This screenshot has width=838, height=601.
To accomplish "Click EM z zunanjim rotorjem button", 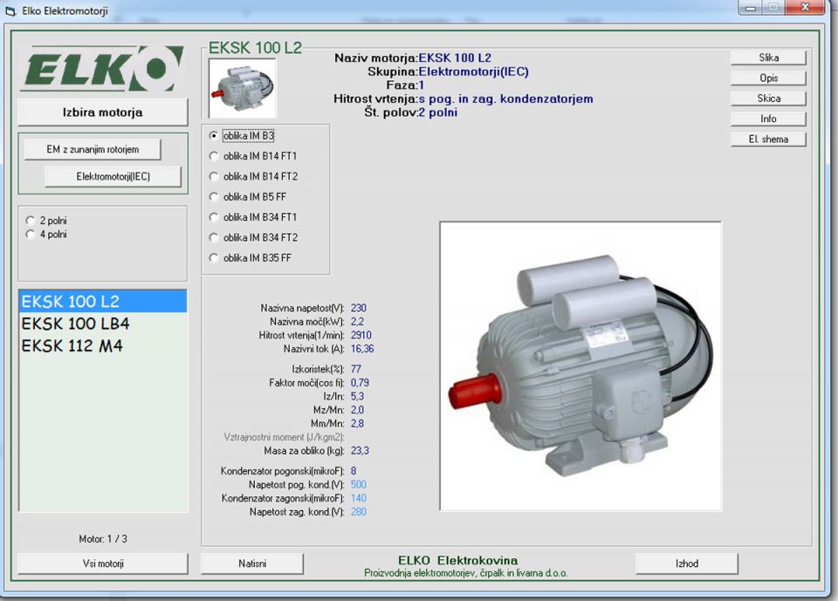I will point(93,149).
